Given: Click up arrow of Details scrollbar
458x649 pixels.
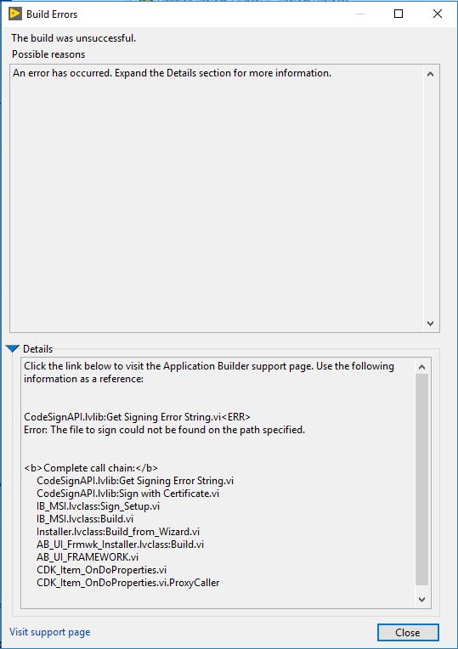Looking at the screenshot, I should 422,367.
